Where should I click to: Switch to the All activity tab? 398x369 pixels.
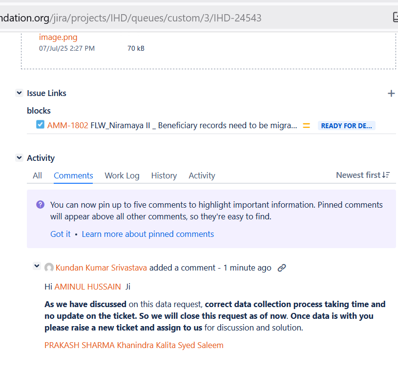[x=37, y=175]
